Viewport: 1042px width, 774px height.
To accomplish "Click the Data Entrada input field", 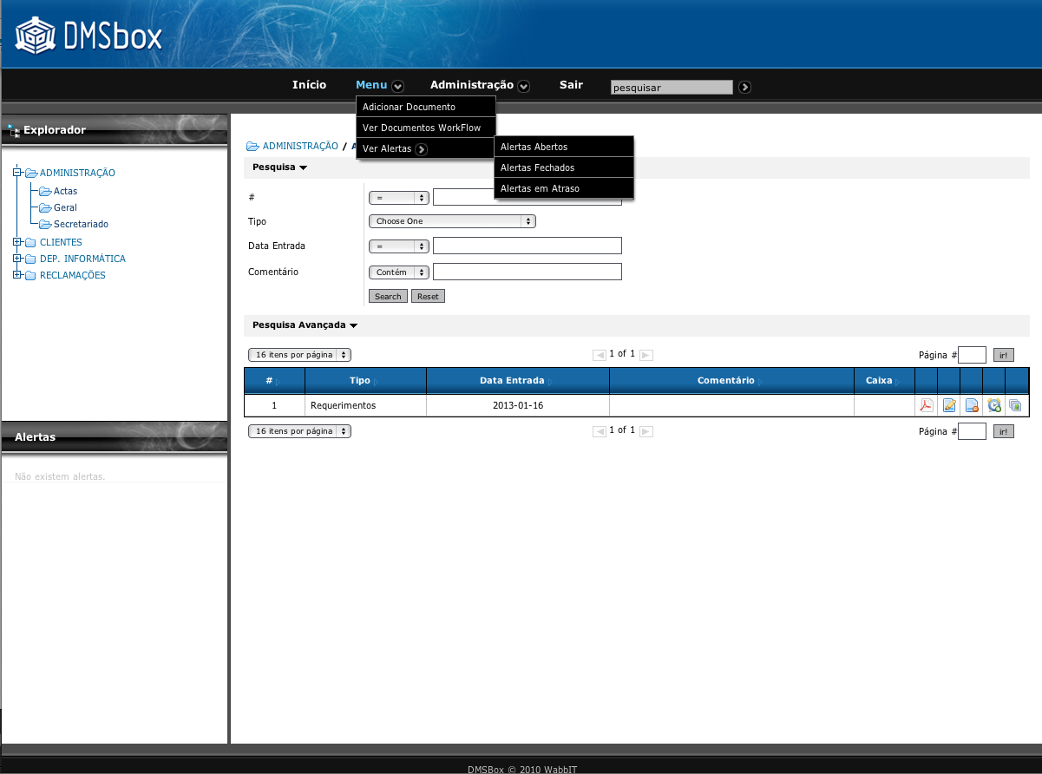I will (527, 246).
